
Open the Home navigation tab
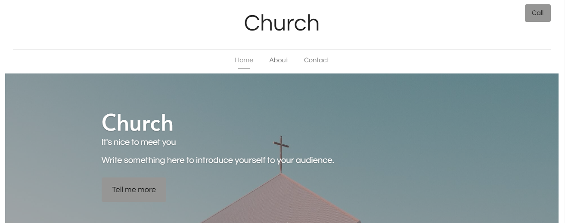pos(244,60)
